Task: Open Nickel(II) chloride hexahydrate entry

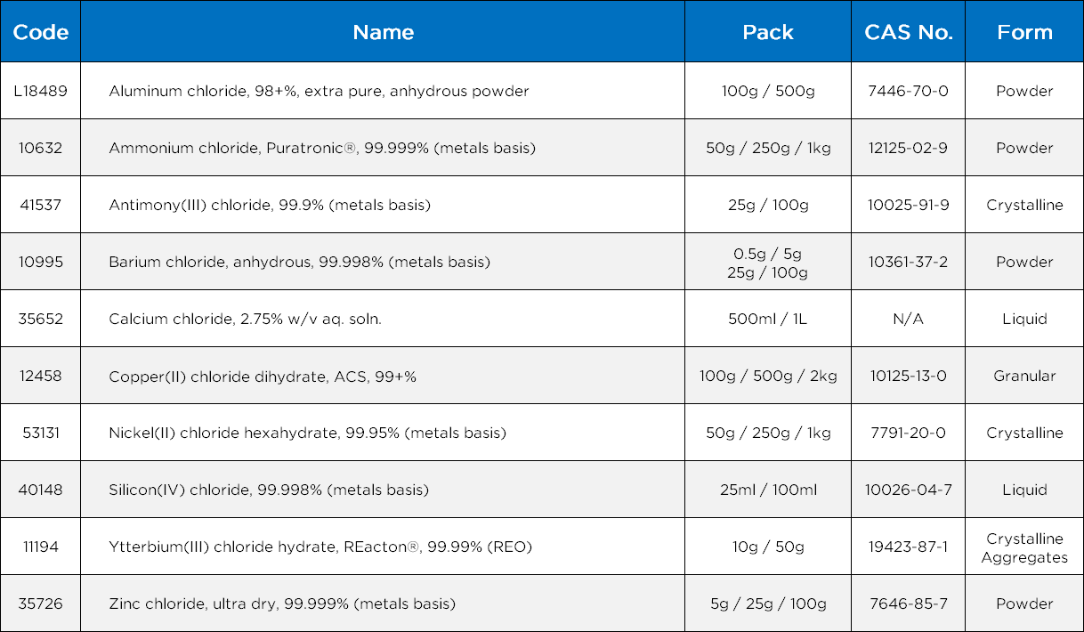Action: coord(307,433)
